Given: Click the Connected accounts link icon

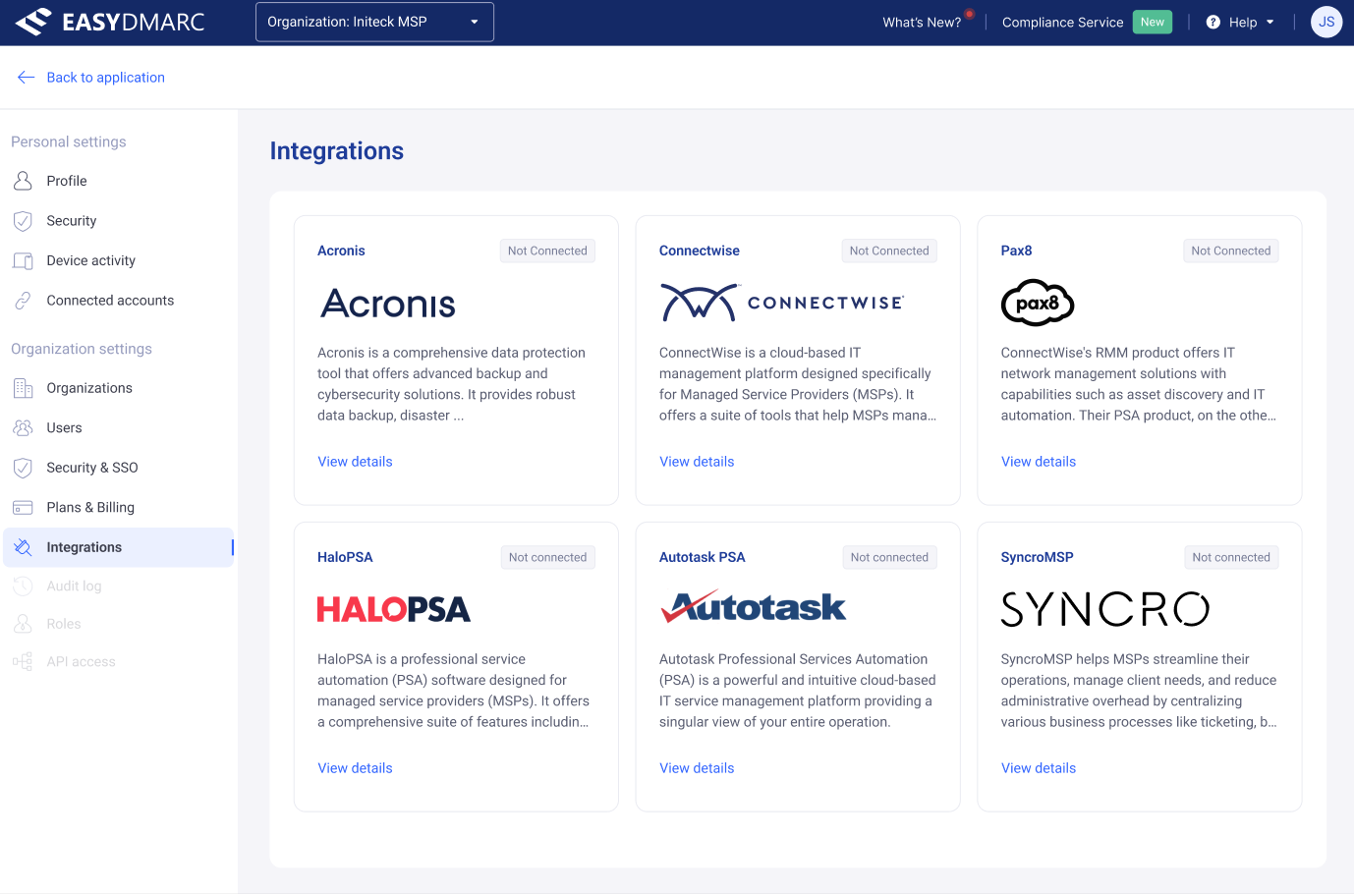Looking at the screenshot, I should [23, 301].
